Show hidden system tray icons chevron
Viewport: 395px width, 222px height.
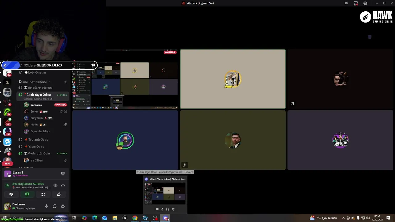[343, 218]
